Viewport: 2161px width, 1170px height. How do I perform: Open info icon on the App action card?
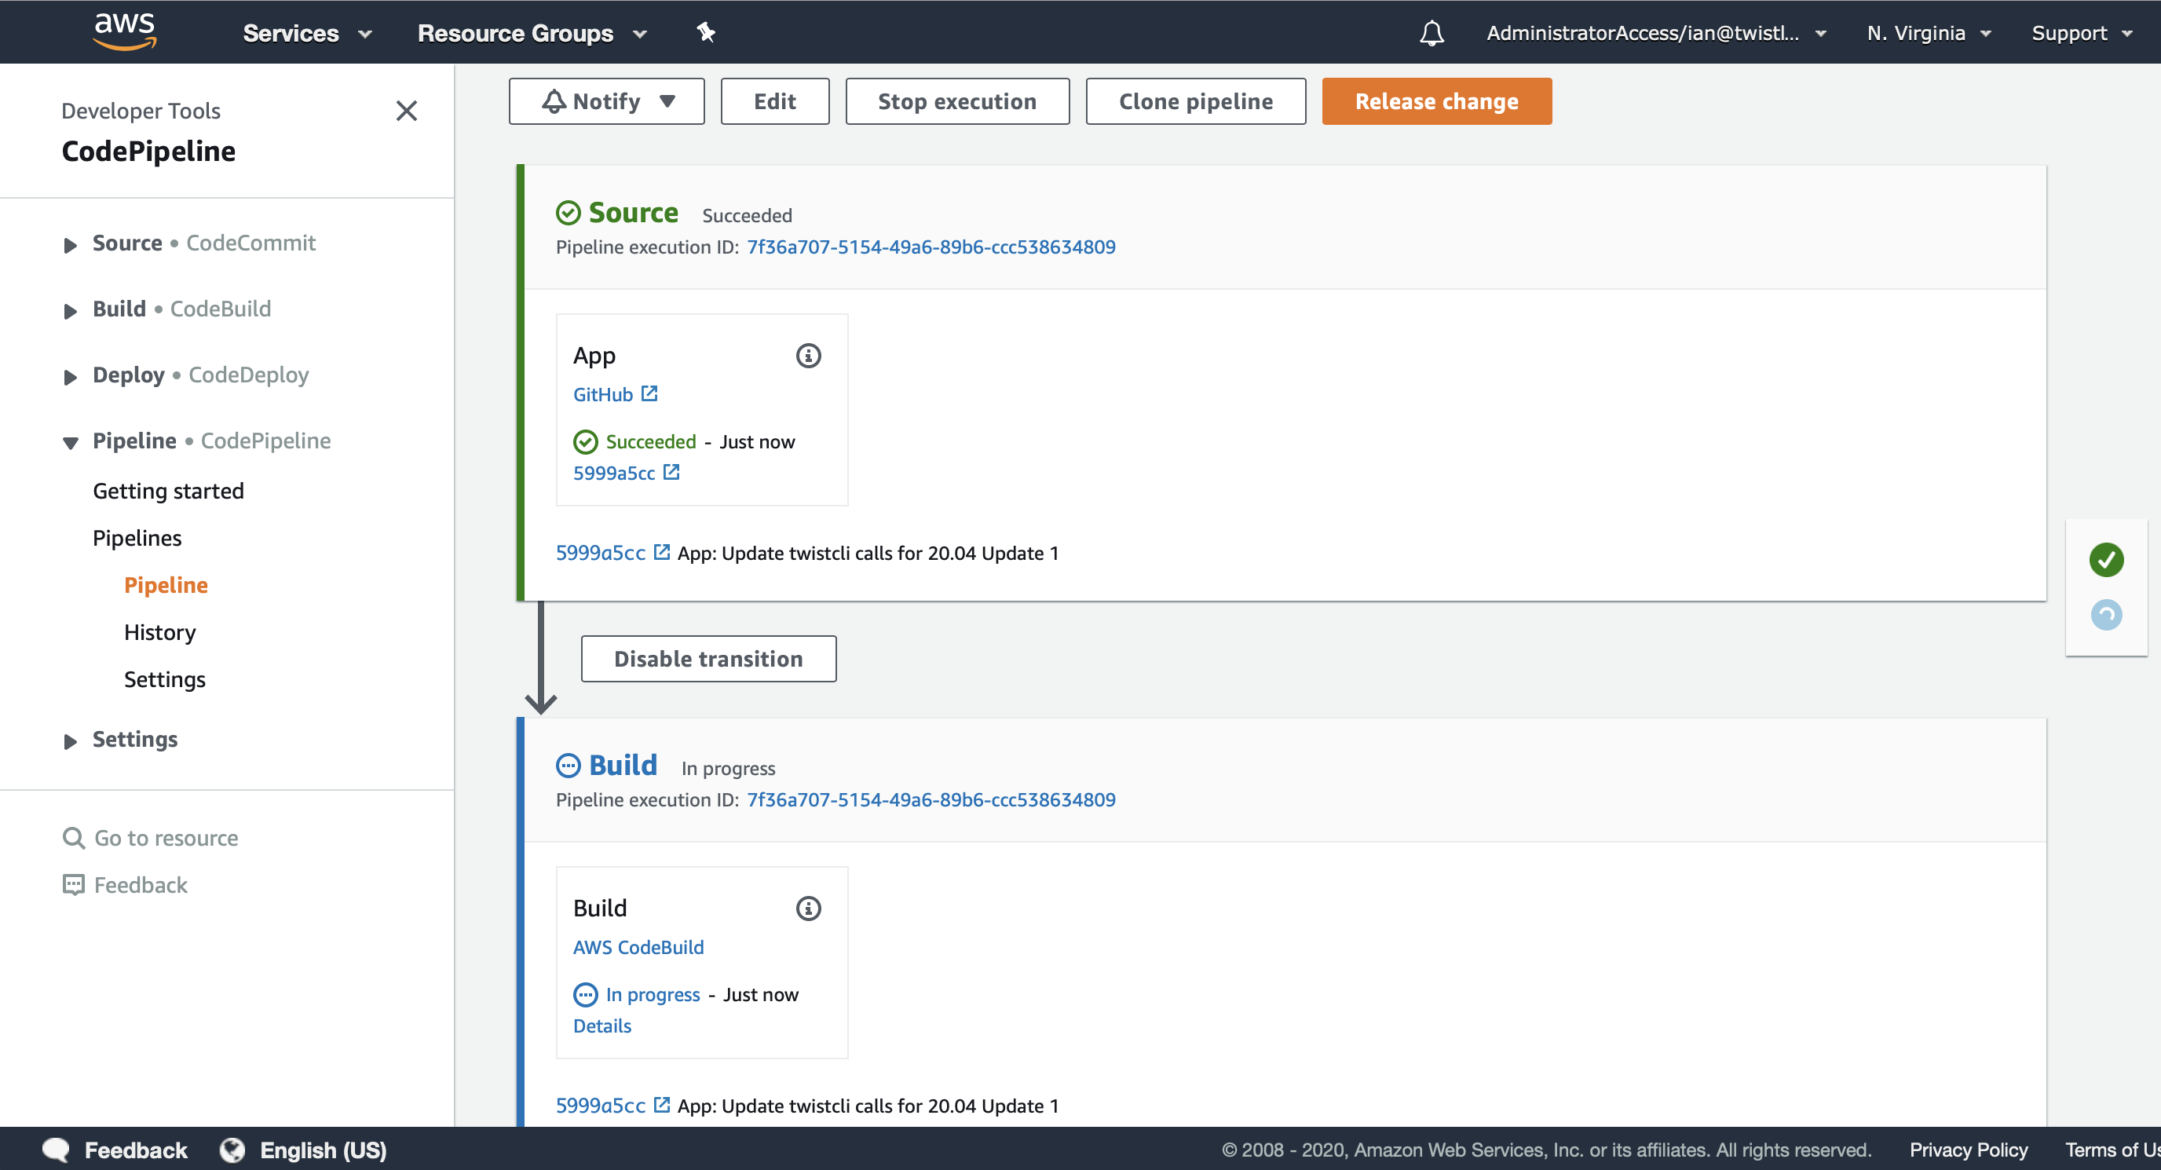[x=808, y=356]
